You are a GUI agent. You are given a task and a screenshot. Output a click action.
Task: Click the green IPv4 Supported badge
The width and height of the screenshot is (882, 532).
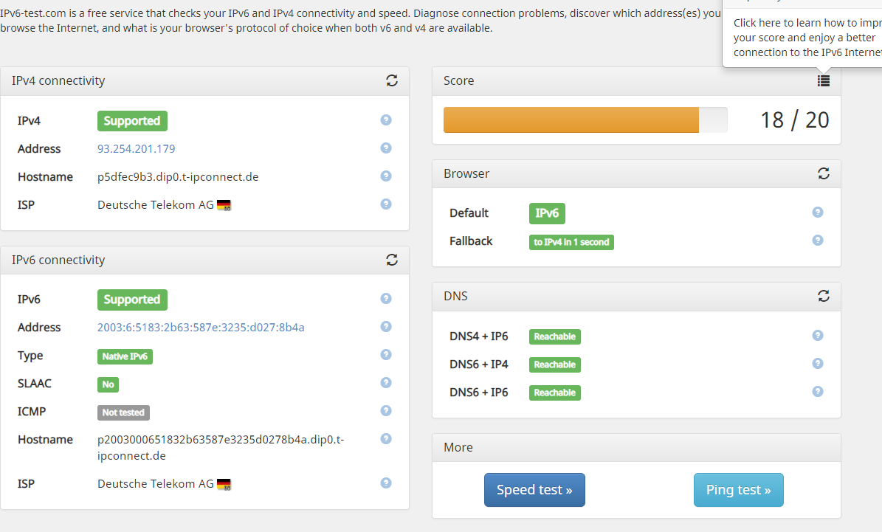click(132, 121)
